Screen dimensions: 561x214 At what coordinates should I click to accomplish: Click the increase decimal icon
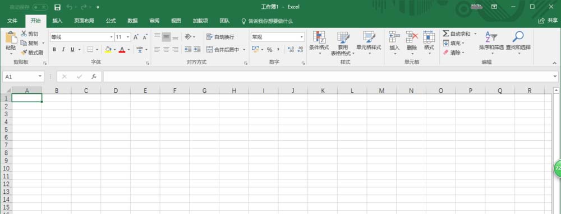[291, 50]
